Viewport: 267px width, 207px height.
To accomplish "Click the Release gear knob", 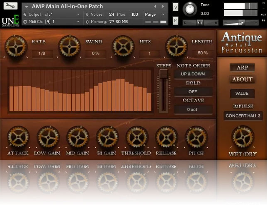I will pyautogui.click(x=167, y=137).
